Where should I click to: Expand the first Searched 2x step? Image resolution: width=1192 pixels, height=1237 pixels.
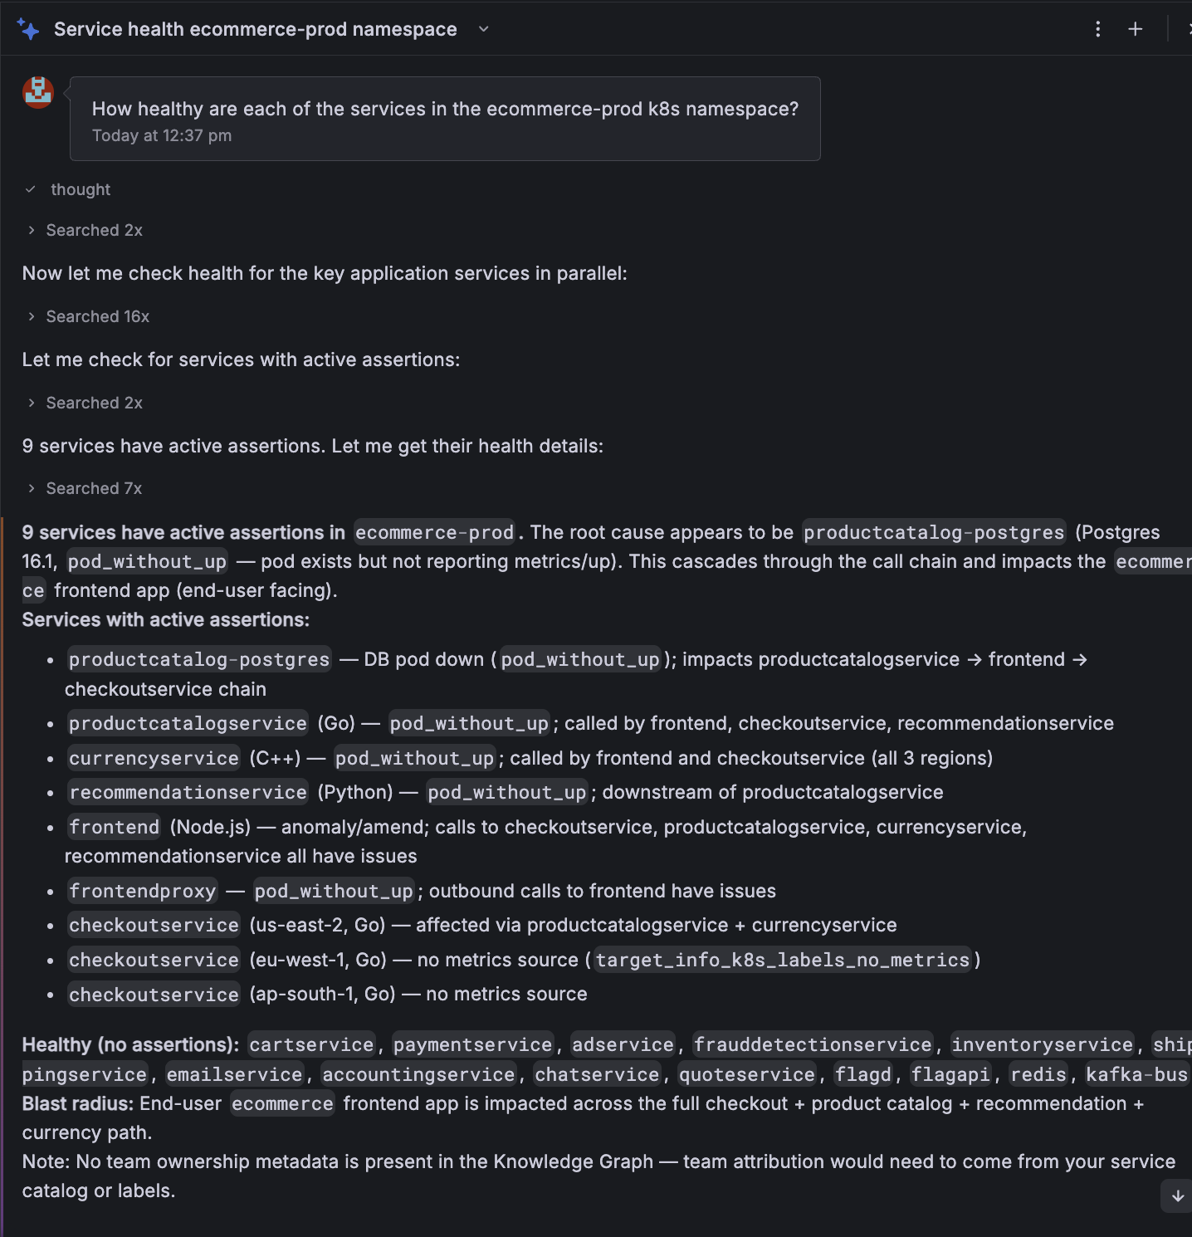point(85,230)
